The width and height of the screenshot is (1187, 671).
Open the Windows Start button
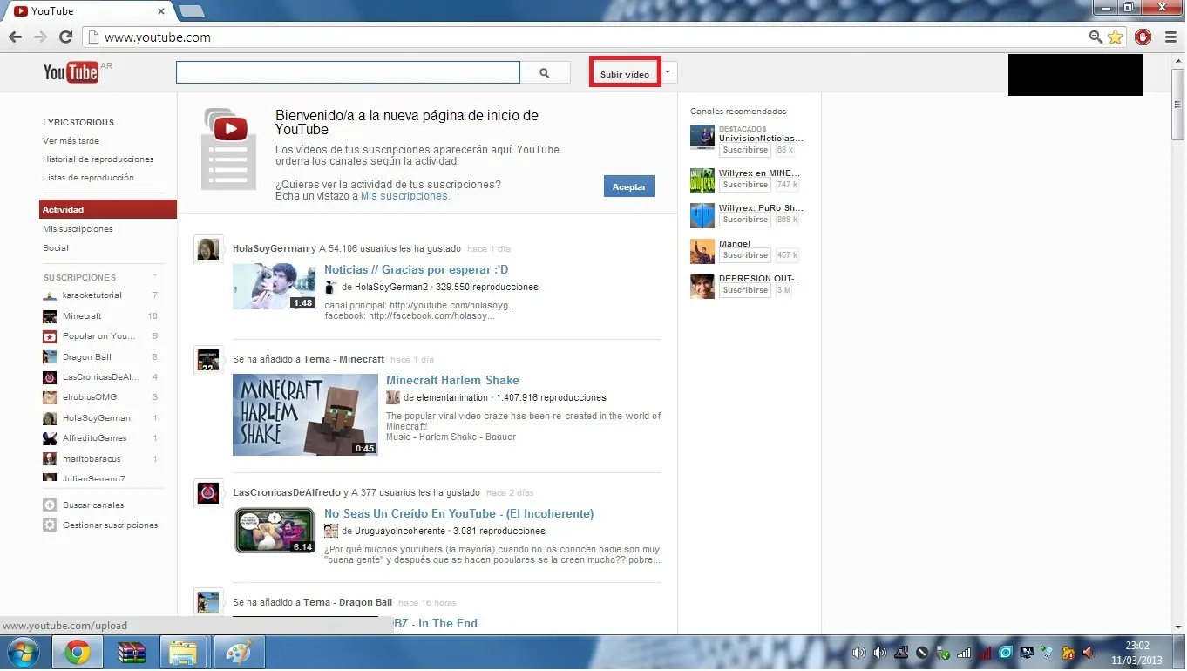point(22,653)
